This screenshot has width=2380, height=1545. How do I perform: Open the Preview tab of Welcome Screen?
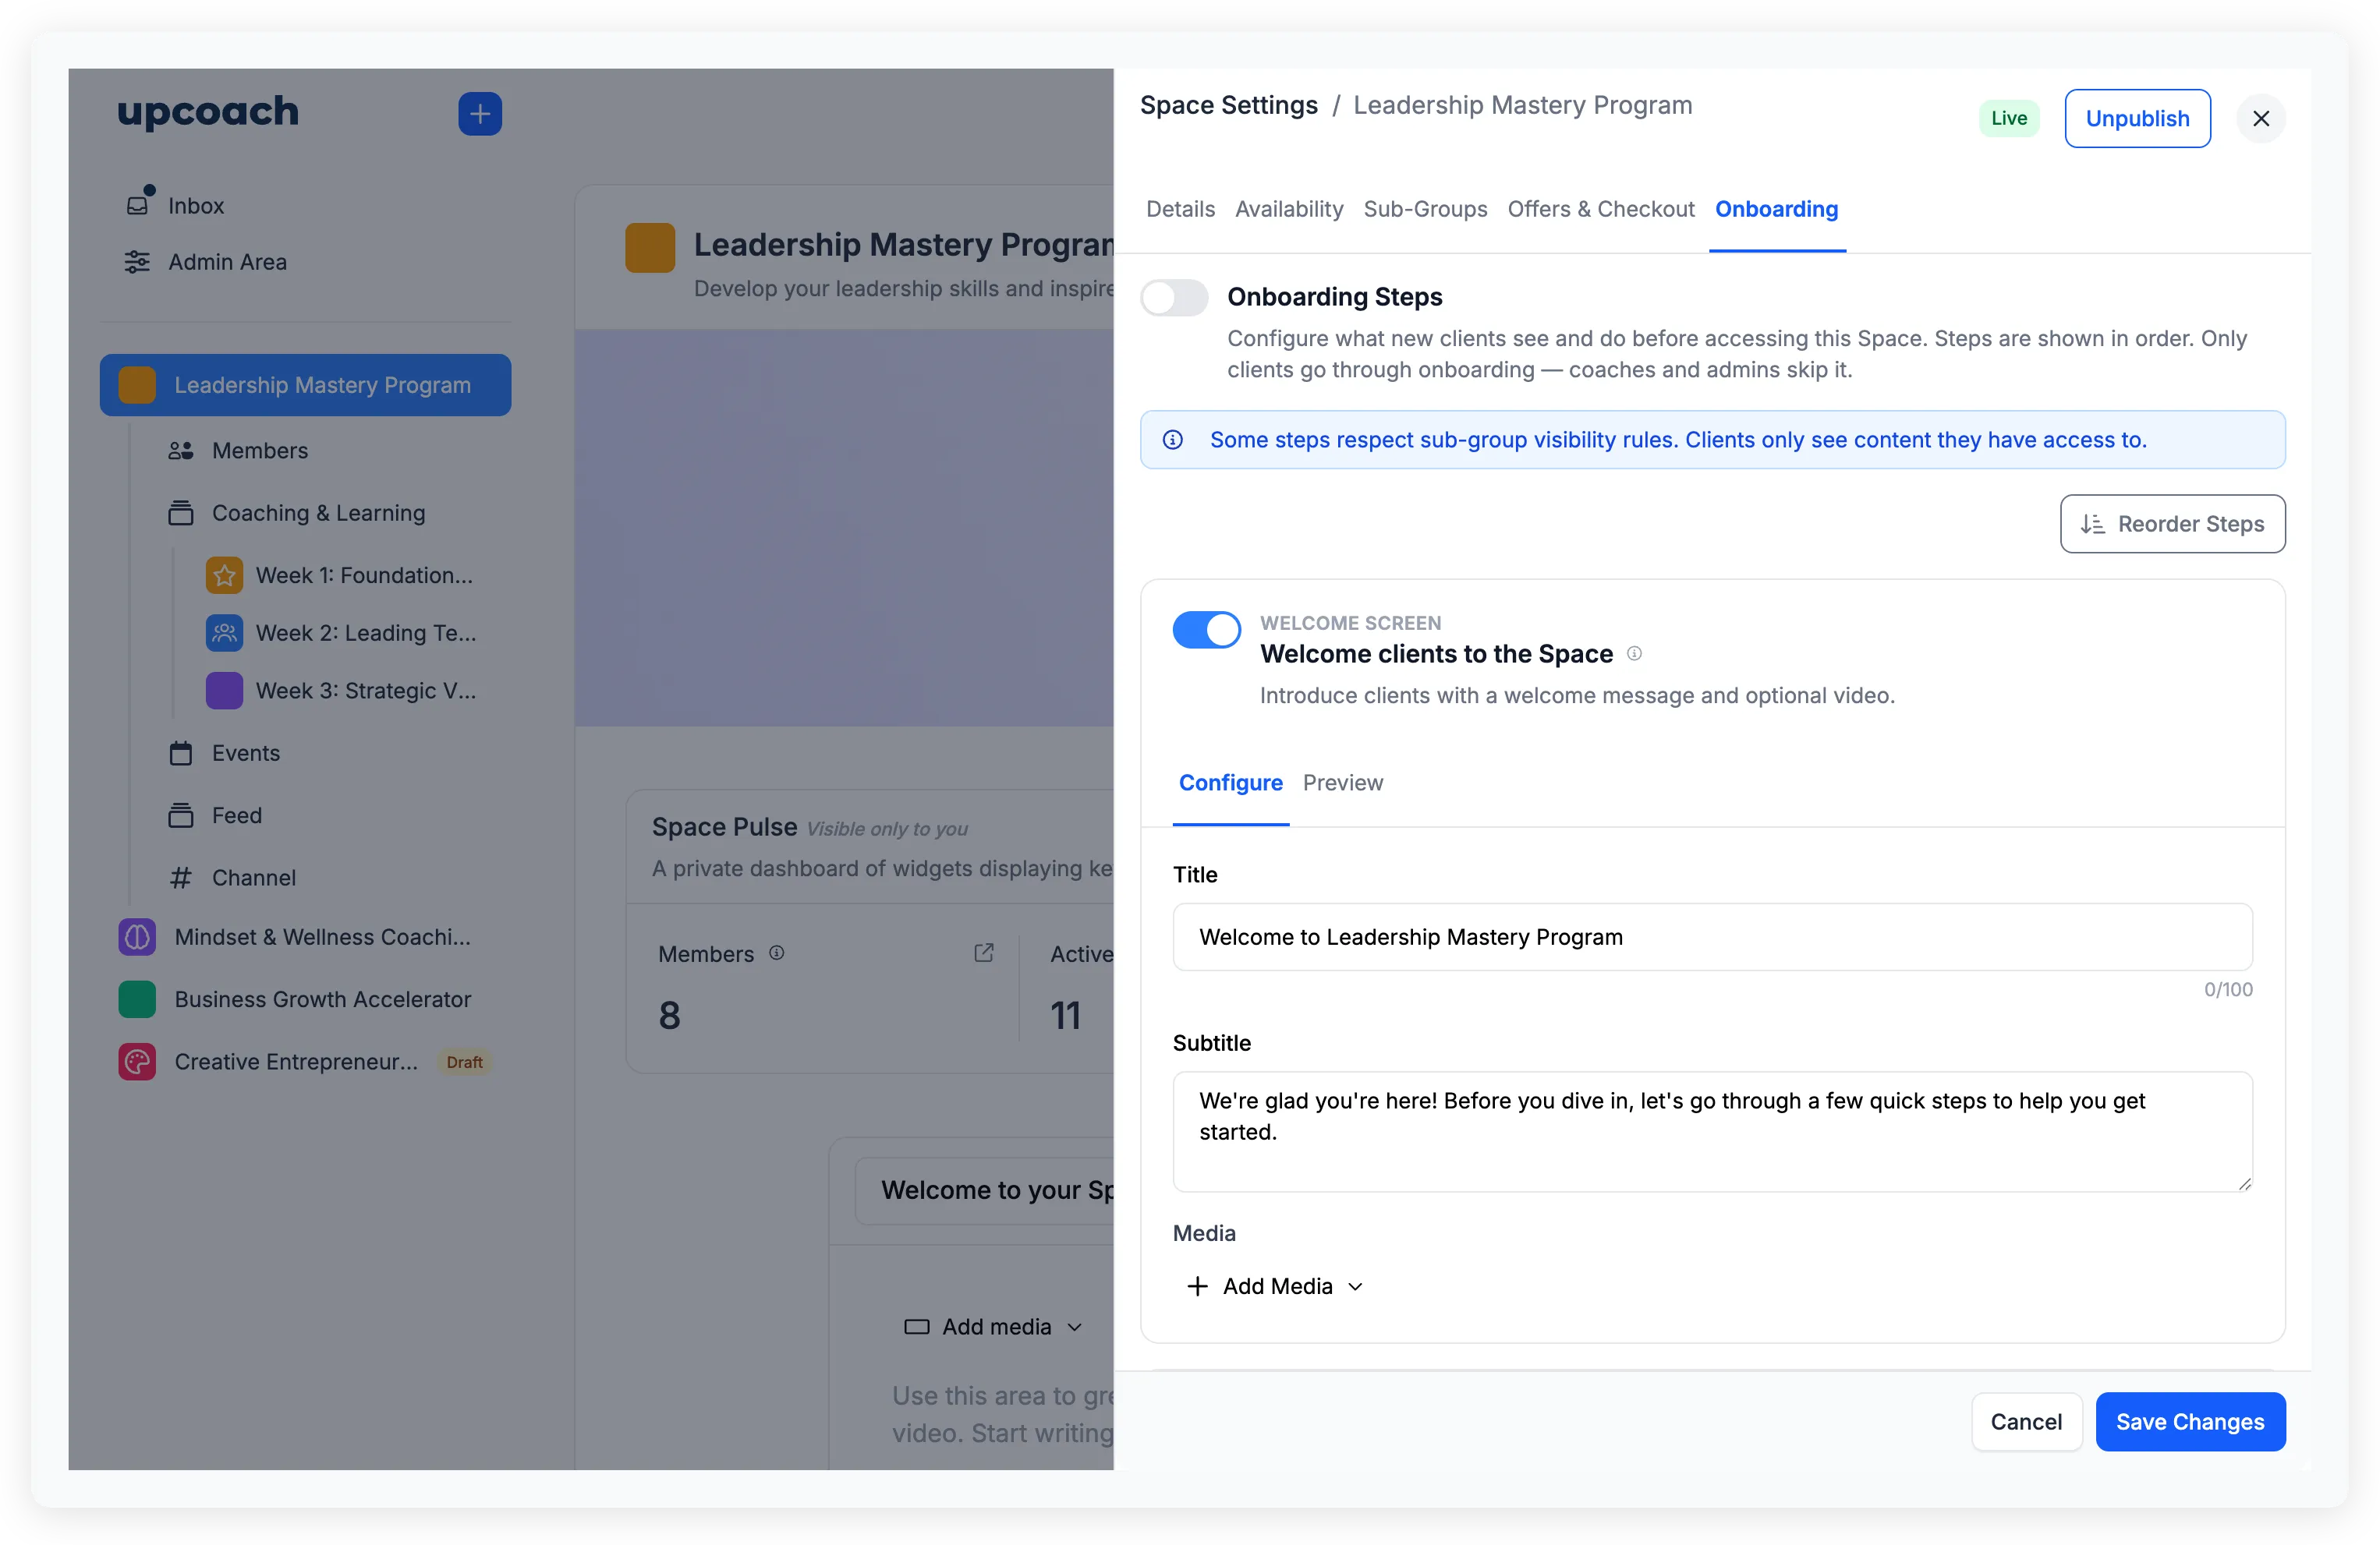click(1342, 783)
